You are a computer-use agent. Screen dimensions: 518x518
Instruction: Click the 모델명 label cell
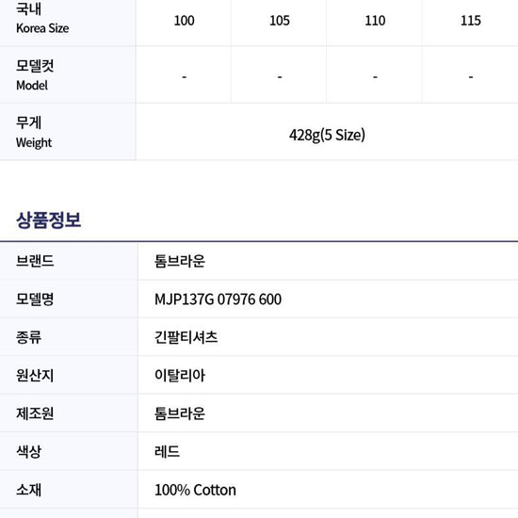[69, 299]
